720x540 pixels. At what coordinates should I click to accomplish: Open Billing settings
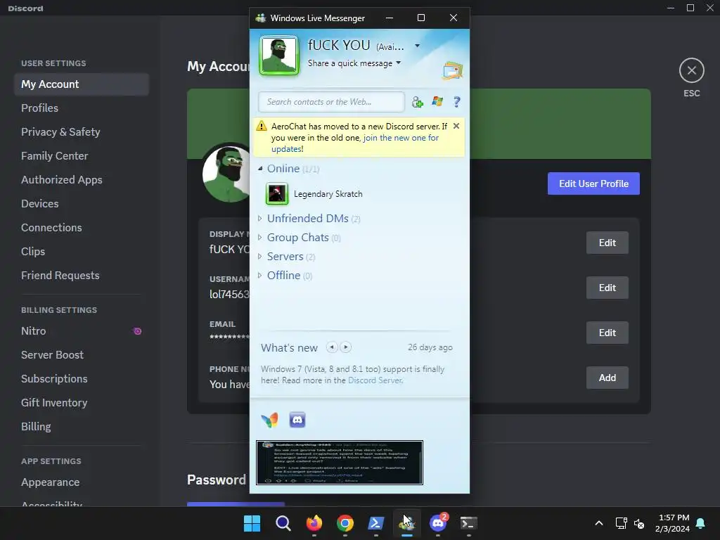pyautogui.click(x=82, y=427)
